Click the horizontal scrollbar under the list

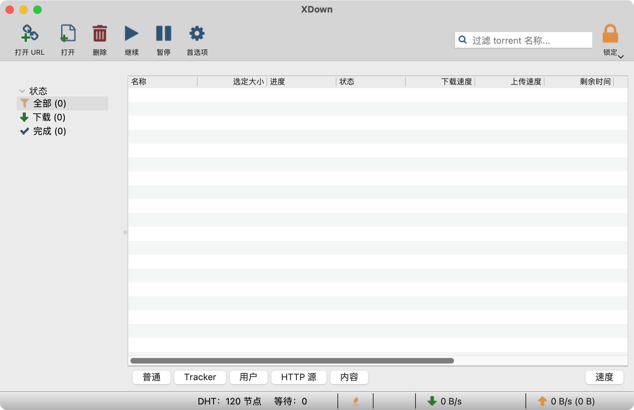pos(292,361)
